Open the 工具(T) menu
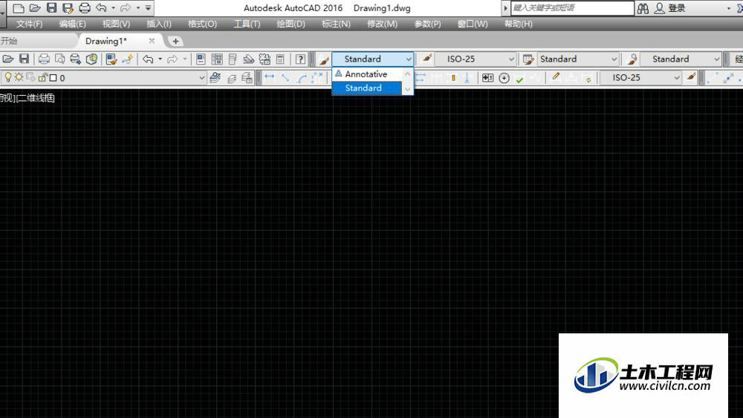The height and width of the screenshot is (418, 743). [x=247, y=24]
